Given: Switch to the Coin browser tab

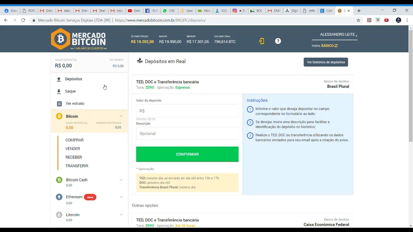Looking at the screenshot, I should point(327,11).
